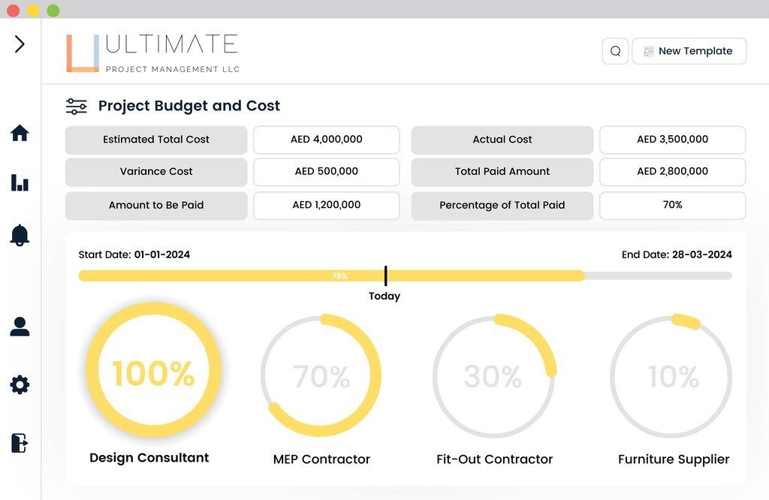The height and width of the screenshot is (500, 769).
Task: Click the New Template button
Action: click(x=689, y=51)
